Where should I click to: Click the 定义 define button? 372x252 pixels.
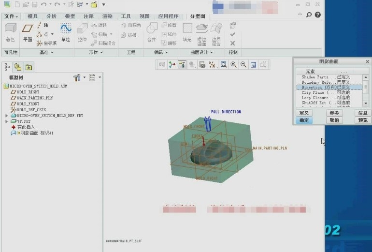[x=304, y=113]
